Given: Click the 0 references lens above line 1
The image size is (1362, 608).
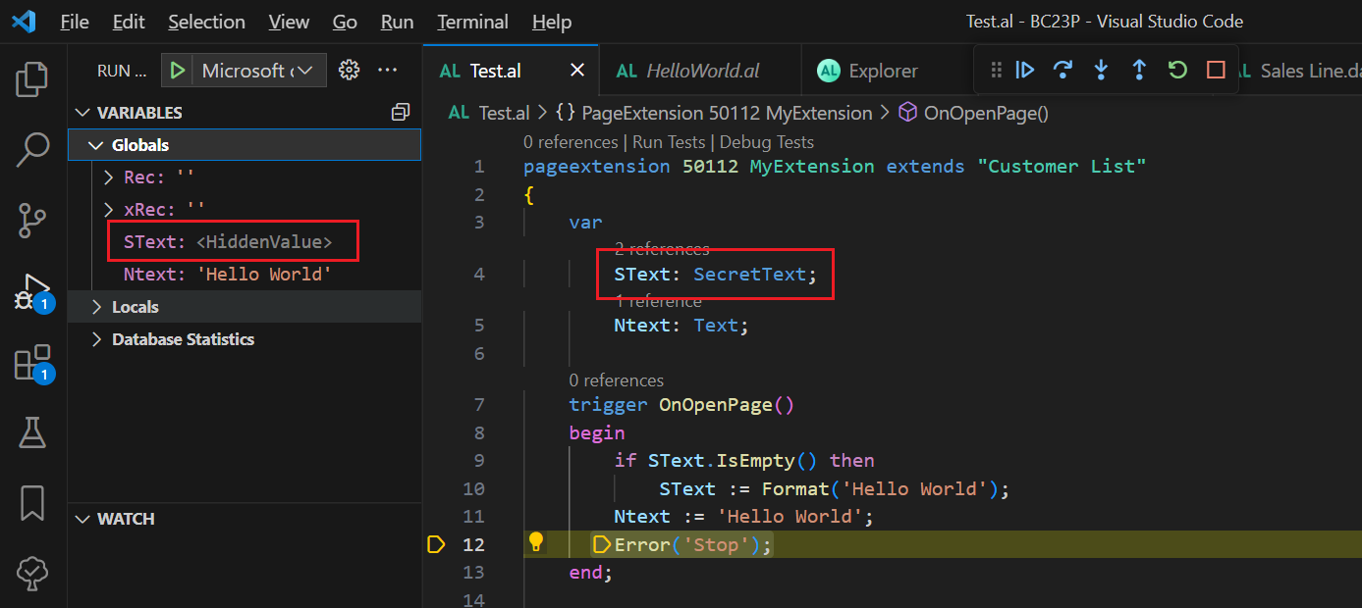Looking at the screenshot, I should tap(571, 142).
